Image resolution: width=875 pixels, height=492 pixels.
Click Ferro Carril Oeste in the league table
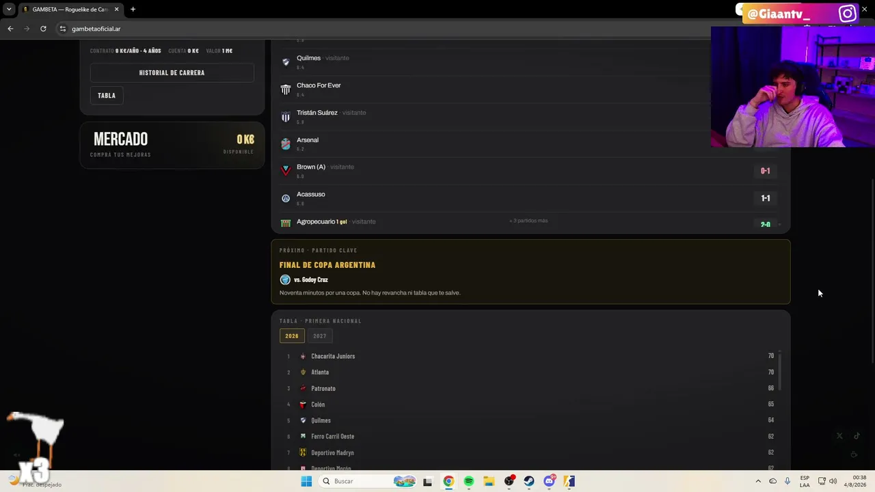click(333, 437)
